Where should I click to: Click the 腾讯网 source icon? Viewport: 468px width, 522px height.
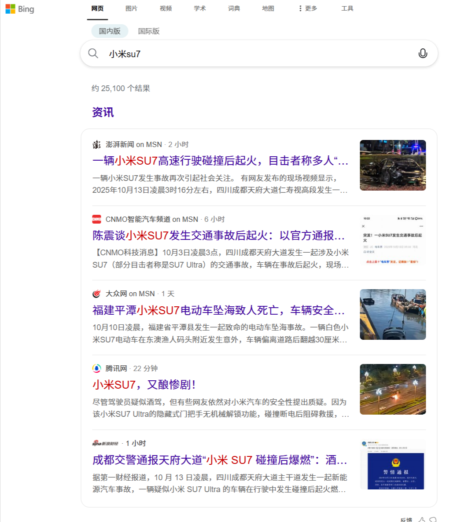tap(96, 368)
